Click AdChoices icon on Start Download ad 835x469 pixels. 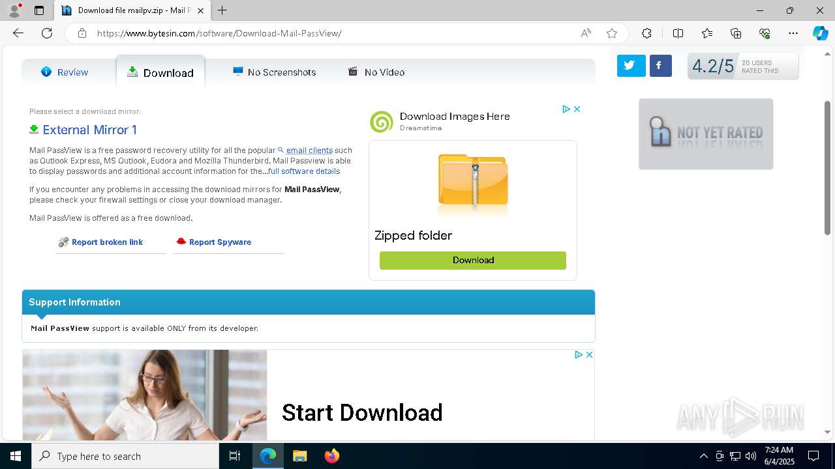pyautogui.click(x=578, y=354)
